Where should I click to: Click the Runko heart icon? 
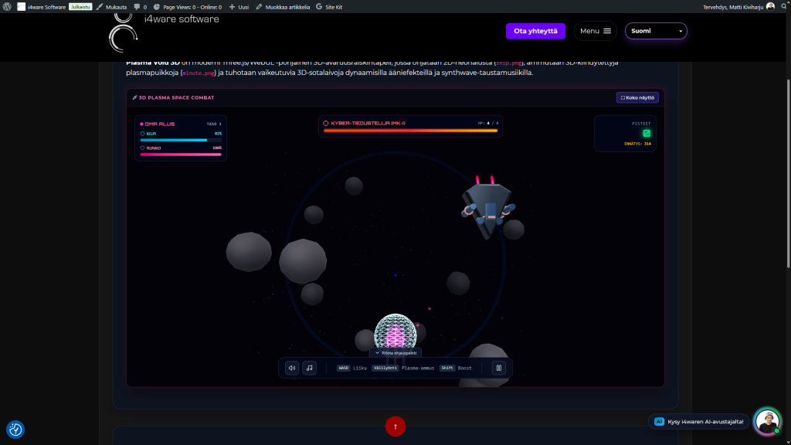pyautogui.click(x=142, y=148)
